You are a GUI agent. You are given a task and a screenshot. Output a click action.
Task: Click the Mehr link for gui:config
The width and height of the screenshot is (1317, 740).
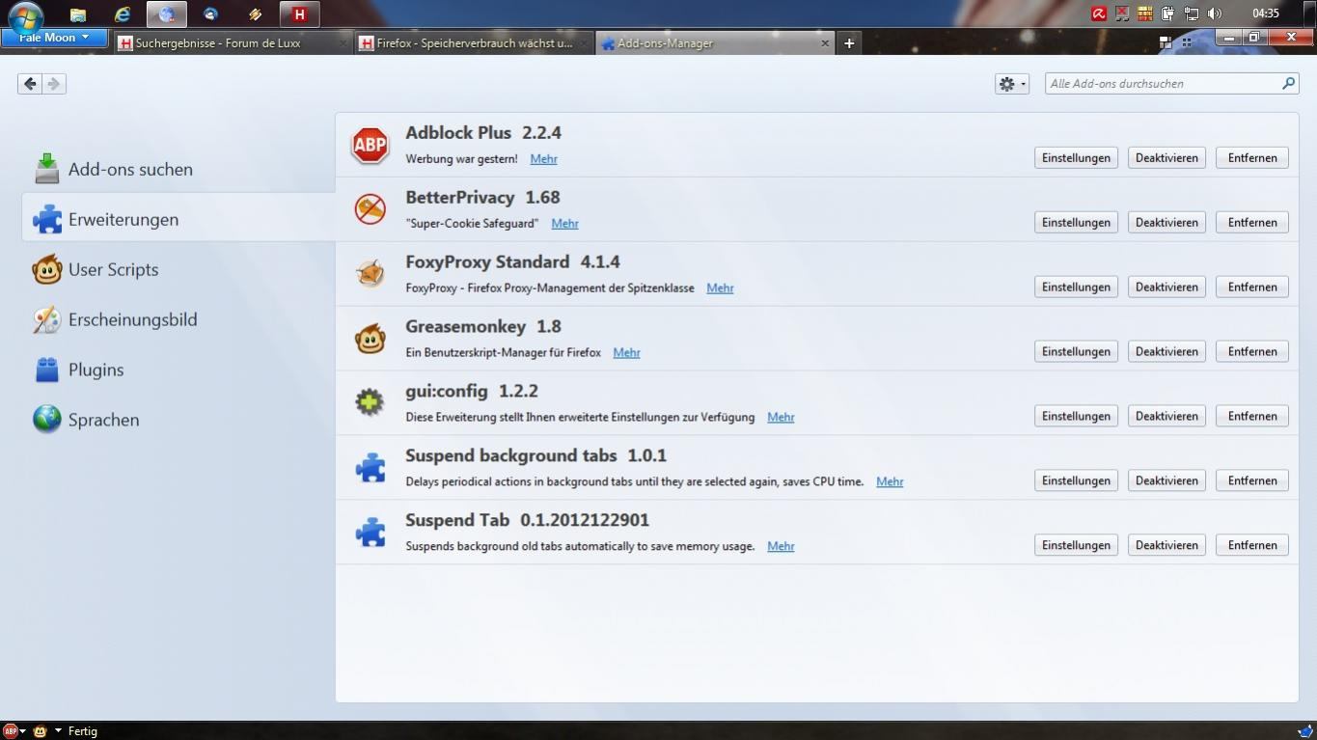point(781,418)
